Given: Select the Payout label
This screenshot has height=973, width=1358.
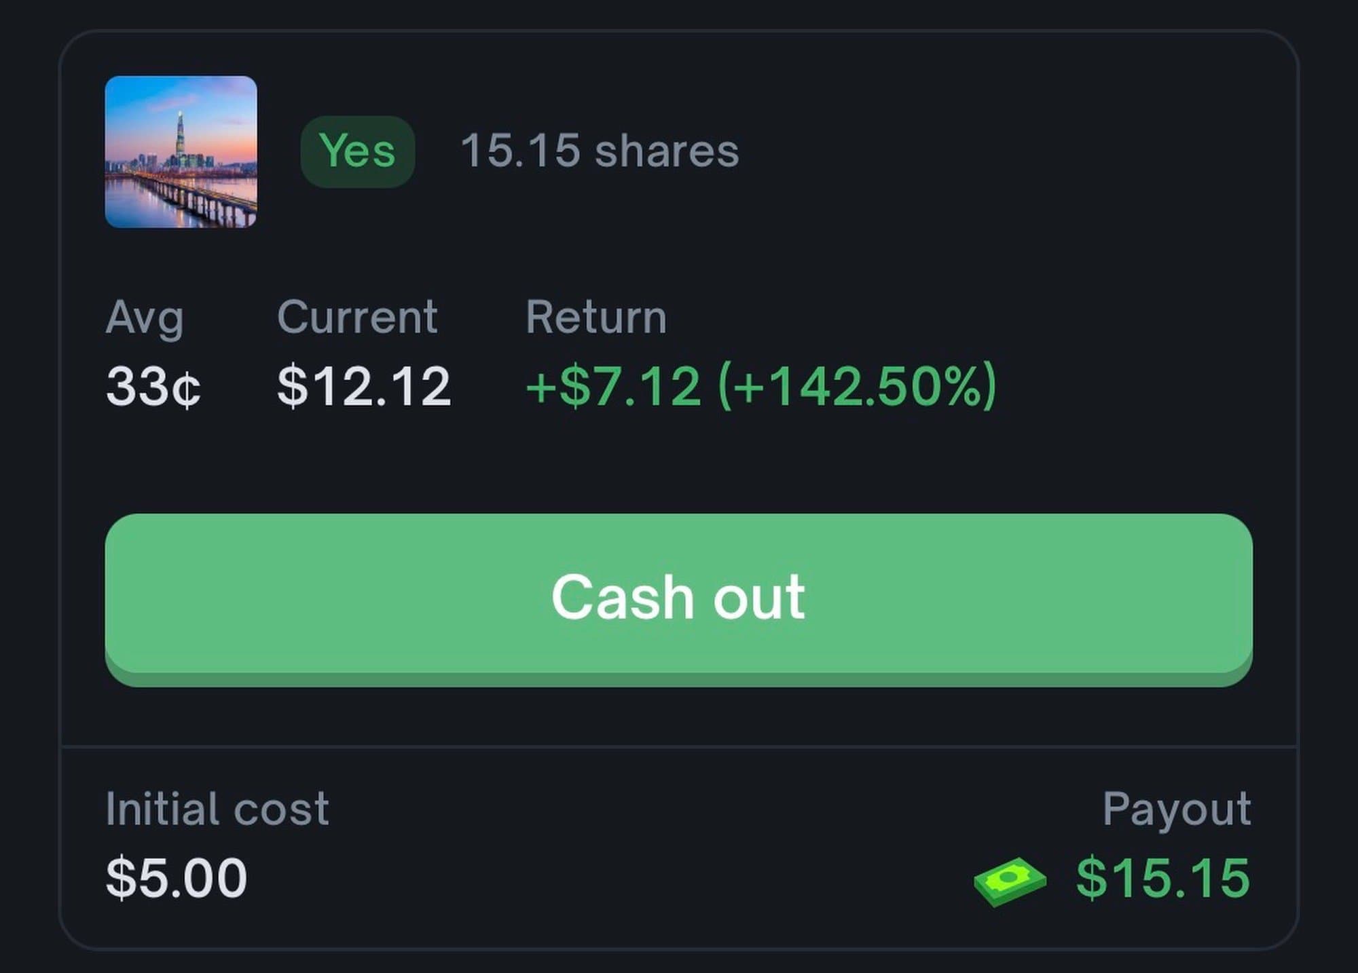Looking at the screenshot, I should (x=1177, y=809).
